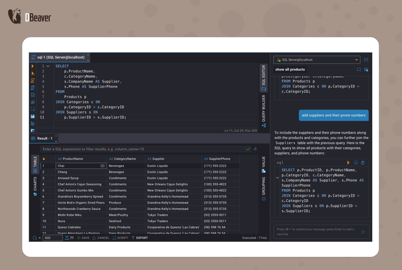
Task: Open the SQL Server@localhost connection dropdown
Action: click(317, 60)
